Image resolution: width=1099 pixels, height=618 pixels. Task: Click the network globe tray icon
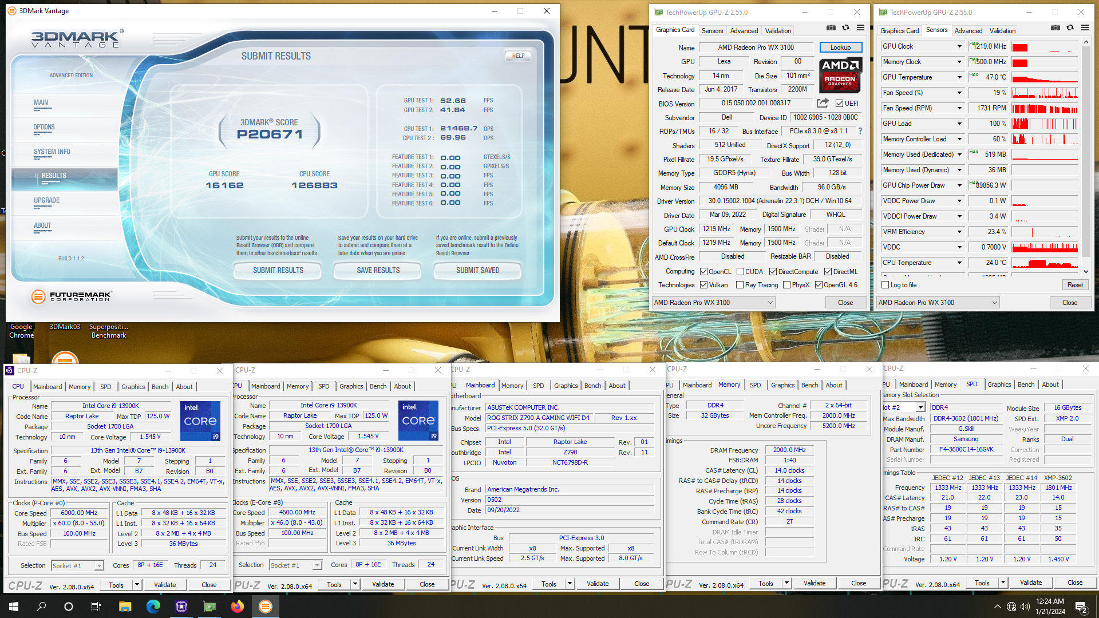pyautogui.click(x=1011, y=607)
